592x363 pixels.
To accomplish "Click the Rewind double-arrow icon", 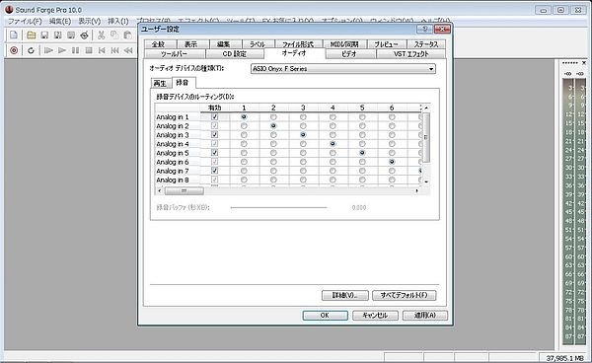I will pos(128,50).
